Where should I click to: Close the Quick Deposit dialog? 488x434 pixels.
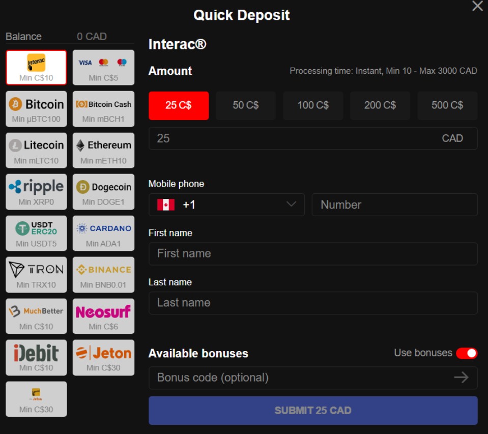[477, 6]
